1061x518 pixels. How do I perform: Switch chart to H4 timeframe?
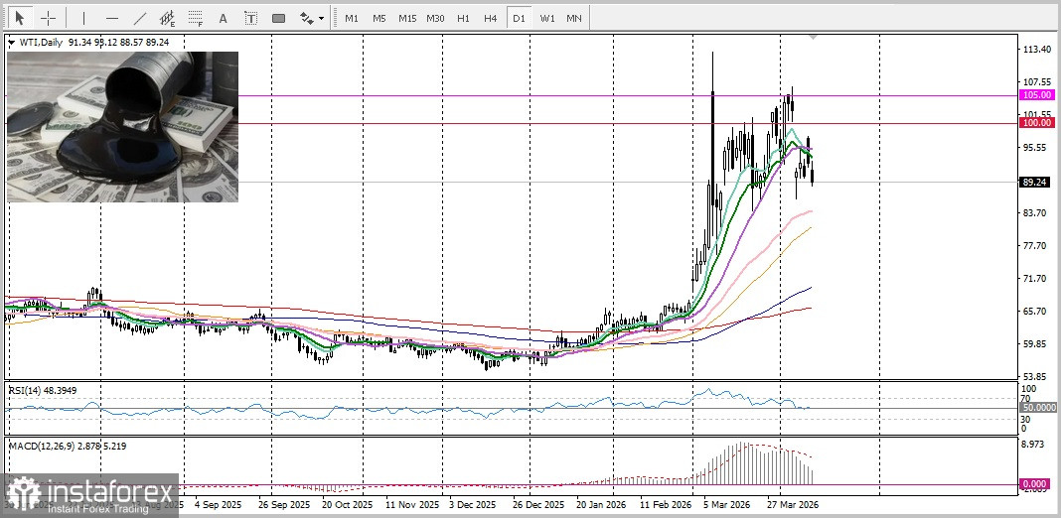point(490,18)
